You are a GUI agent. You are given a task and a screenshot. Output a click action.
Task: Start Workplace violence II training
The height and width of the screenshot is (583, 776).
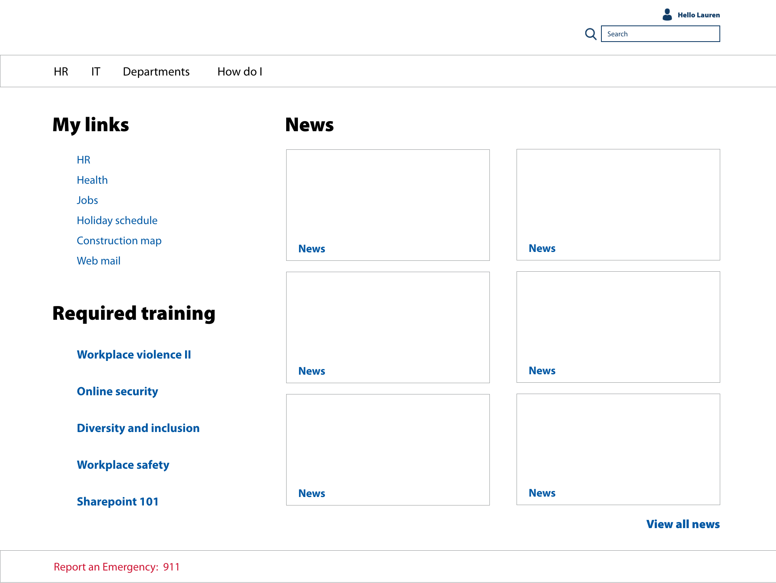[134, 354]
